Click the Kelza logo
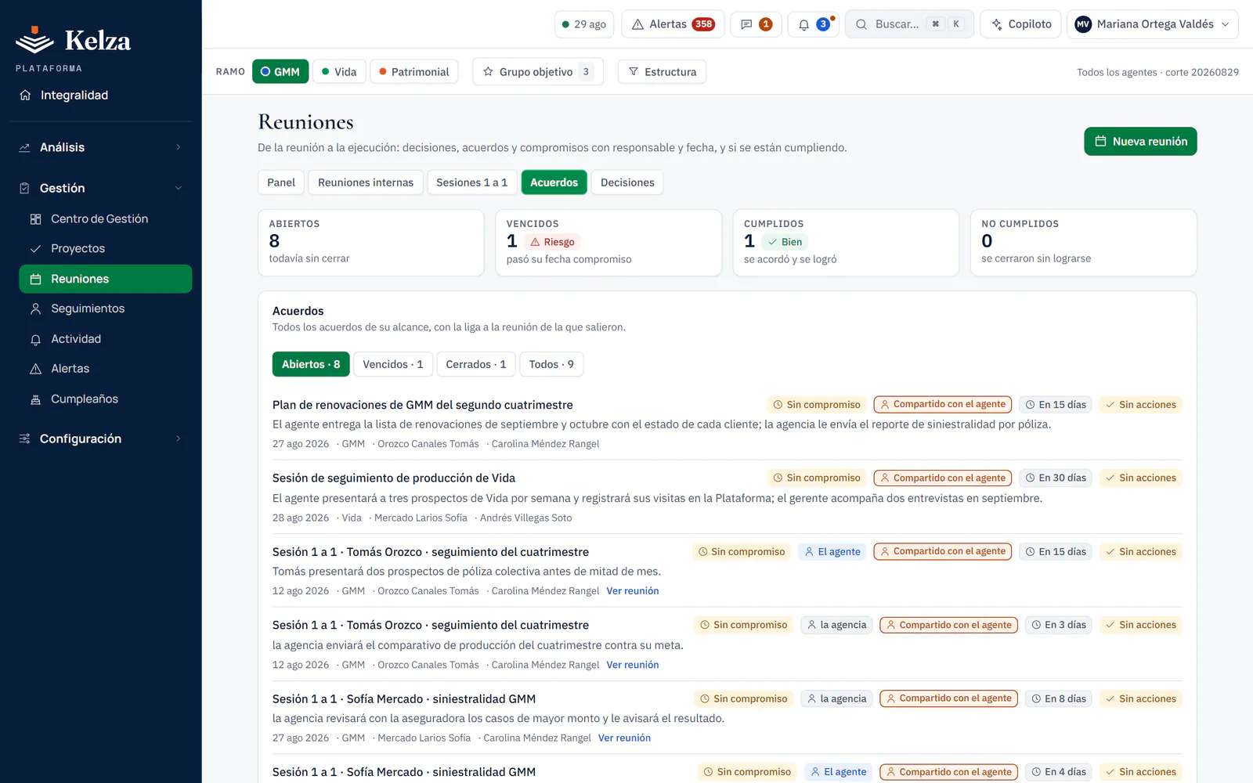Viewport: 1253px width, 783px height. 74,40
